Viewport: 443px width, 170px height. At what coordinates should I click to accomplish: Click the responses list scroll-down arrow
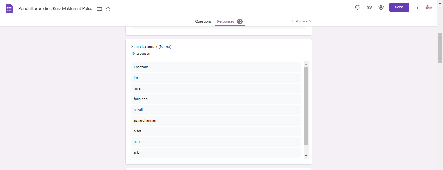pyautogui.click(x=306, y=156)
